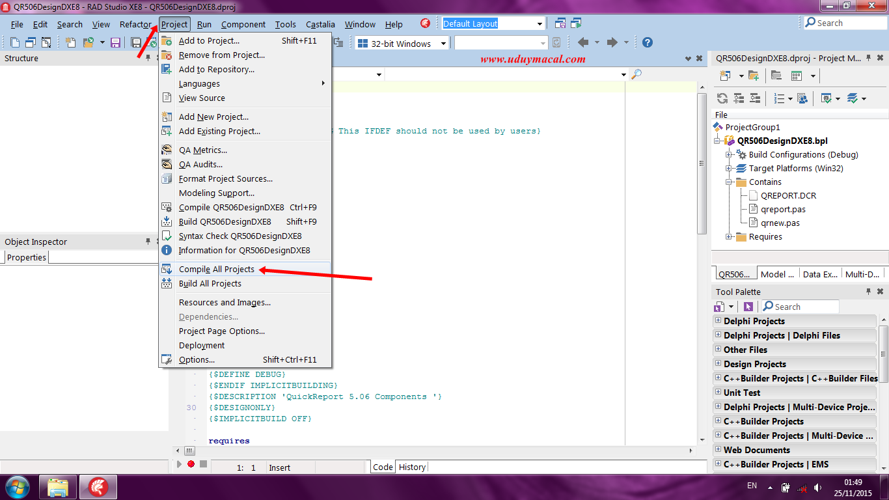
Task: Expand the Delphi Projects palette category
Action: [x=718, y=320]
